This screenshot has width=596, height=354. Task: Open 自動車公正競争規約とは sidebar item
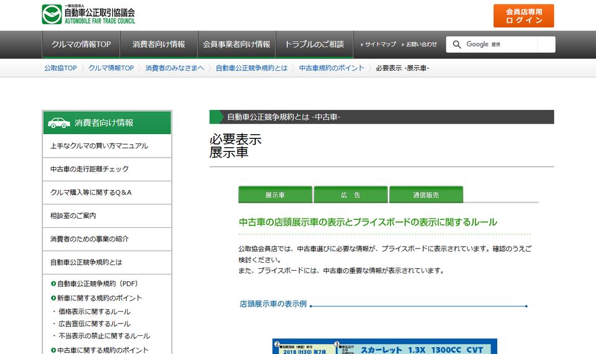(x=107, y=262)
